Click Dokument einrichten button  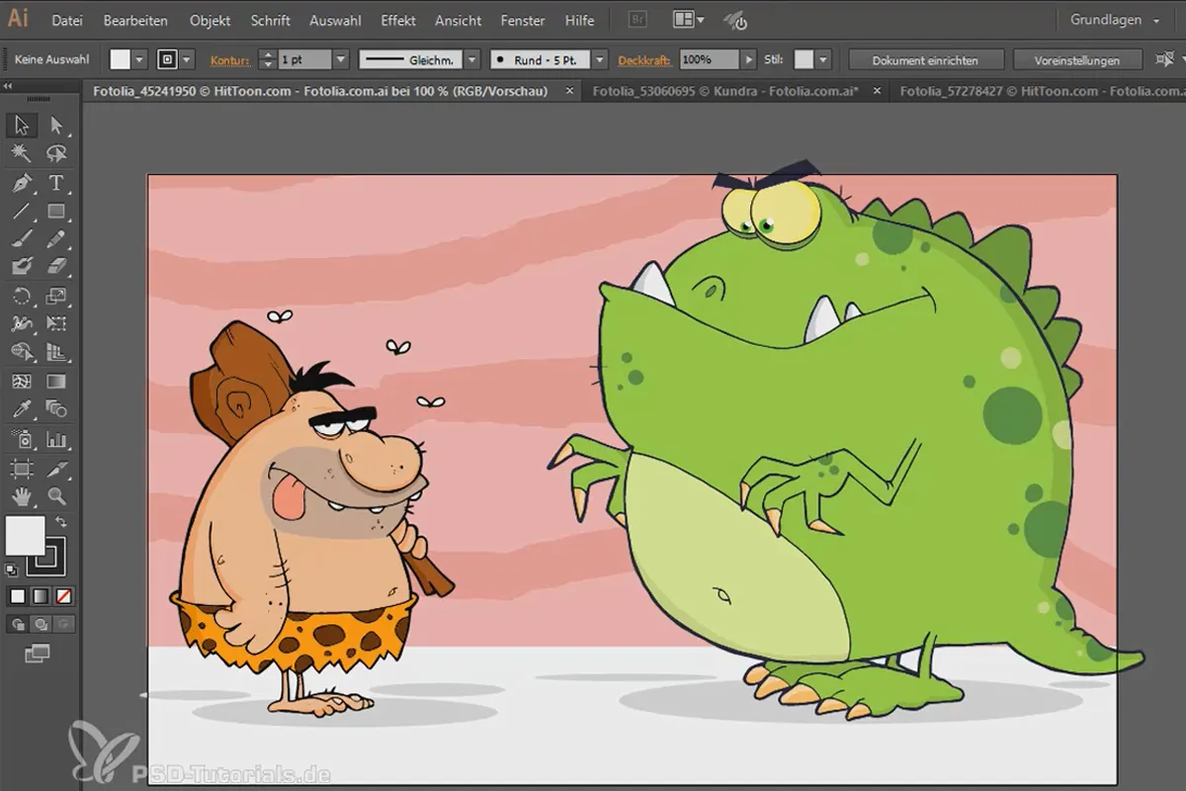(925, 60)
